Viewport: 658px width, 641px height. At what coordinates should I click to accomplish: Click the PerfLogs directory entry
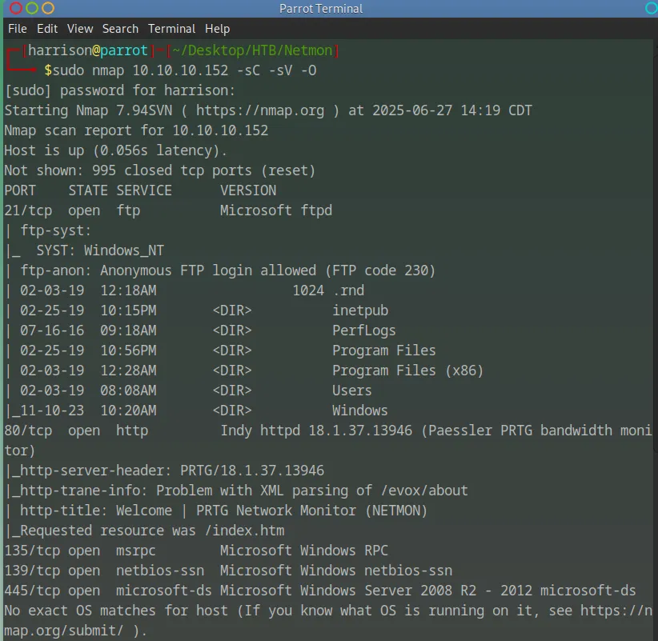[364, 331]
